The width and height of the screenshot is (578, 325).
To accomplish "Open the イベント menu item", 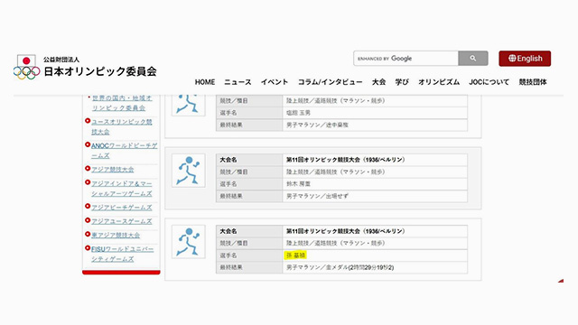I will pos(275,82).
